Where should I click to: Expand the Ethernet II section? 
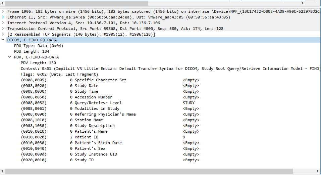tap(3, 17)
